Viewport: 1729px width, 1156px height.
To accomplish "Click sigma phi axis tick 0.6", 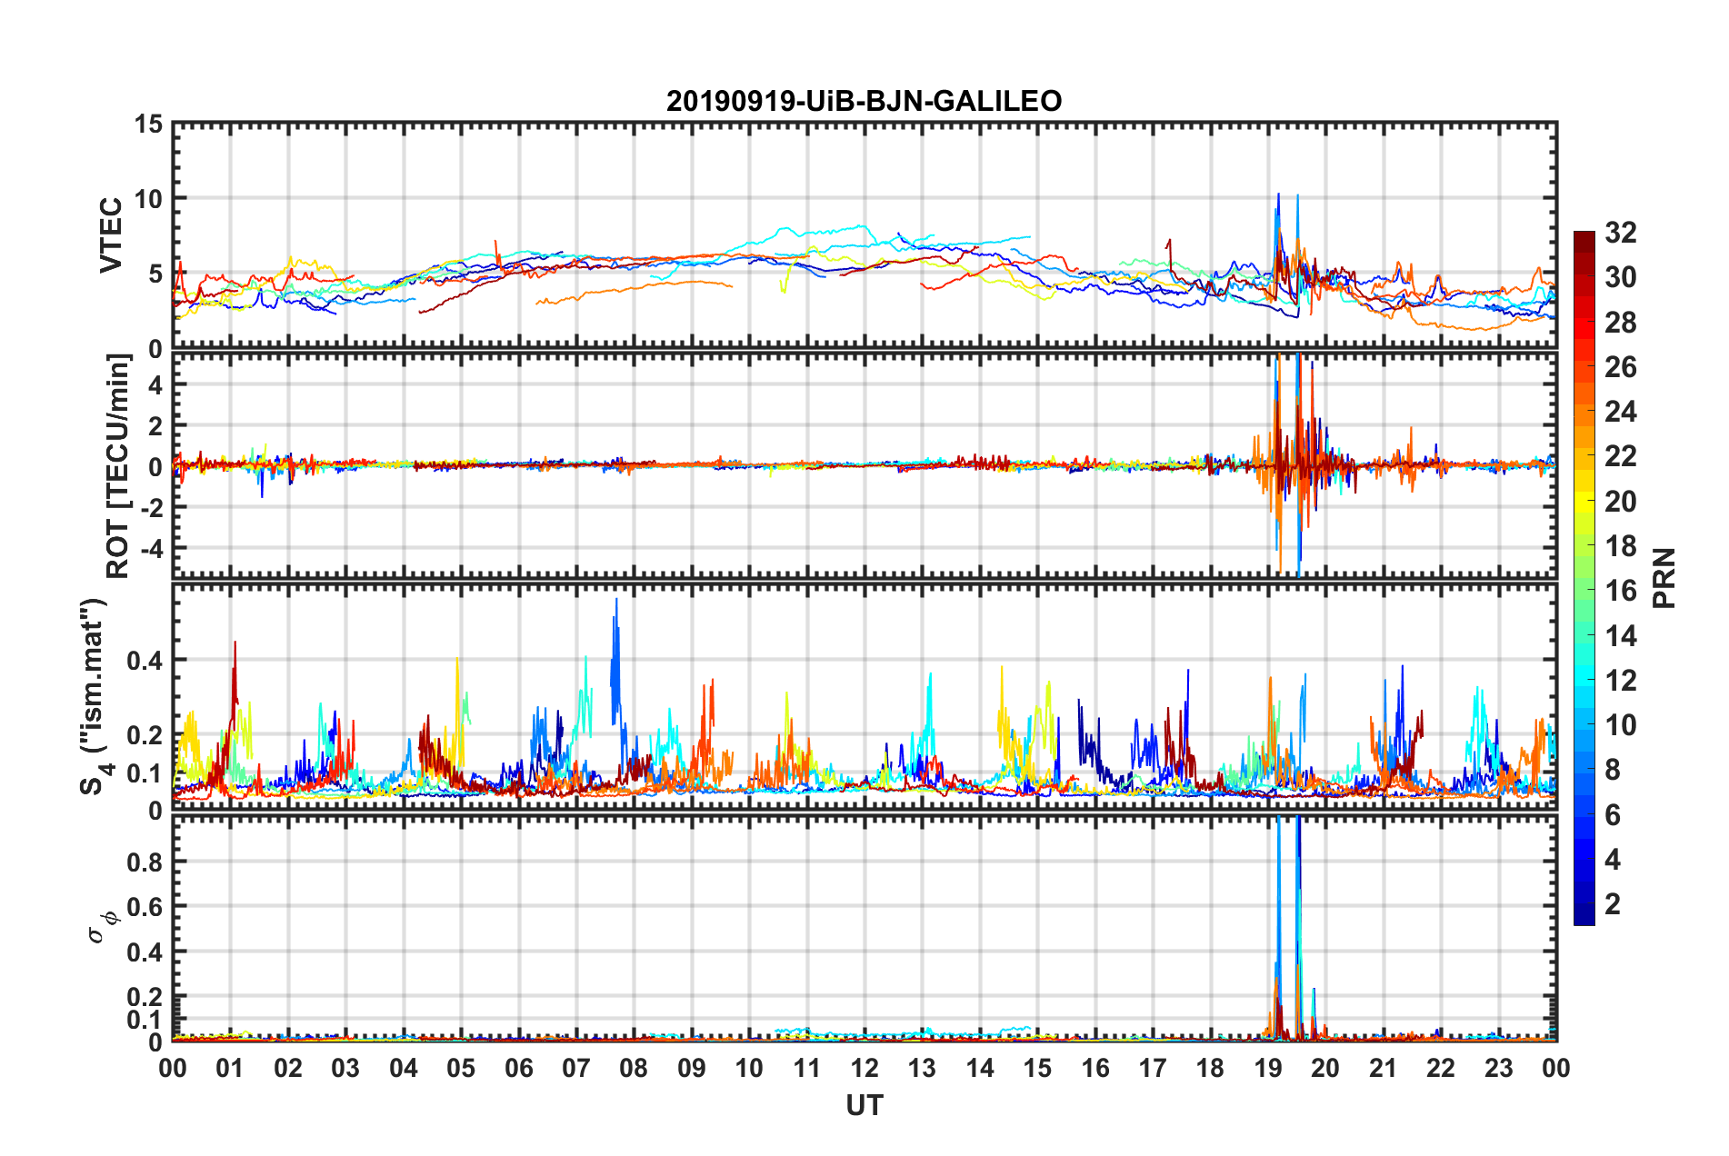I will click(x=145, y=907).
